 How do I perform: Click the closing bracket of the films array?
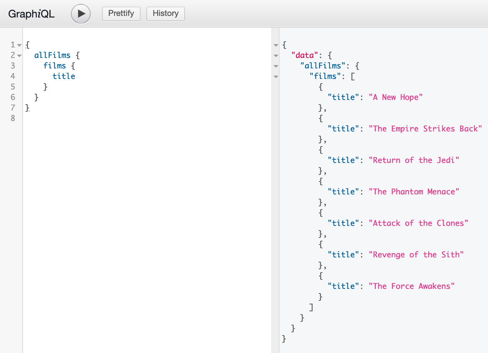(311, 307)
